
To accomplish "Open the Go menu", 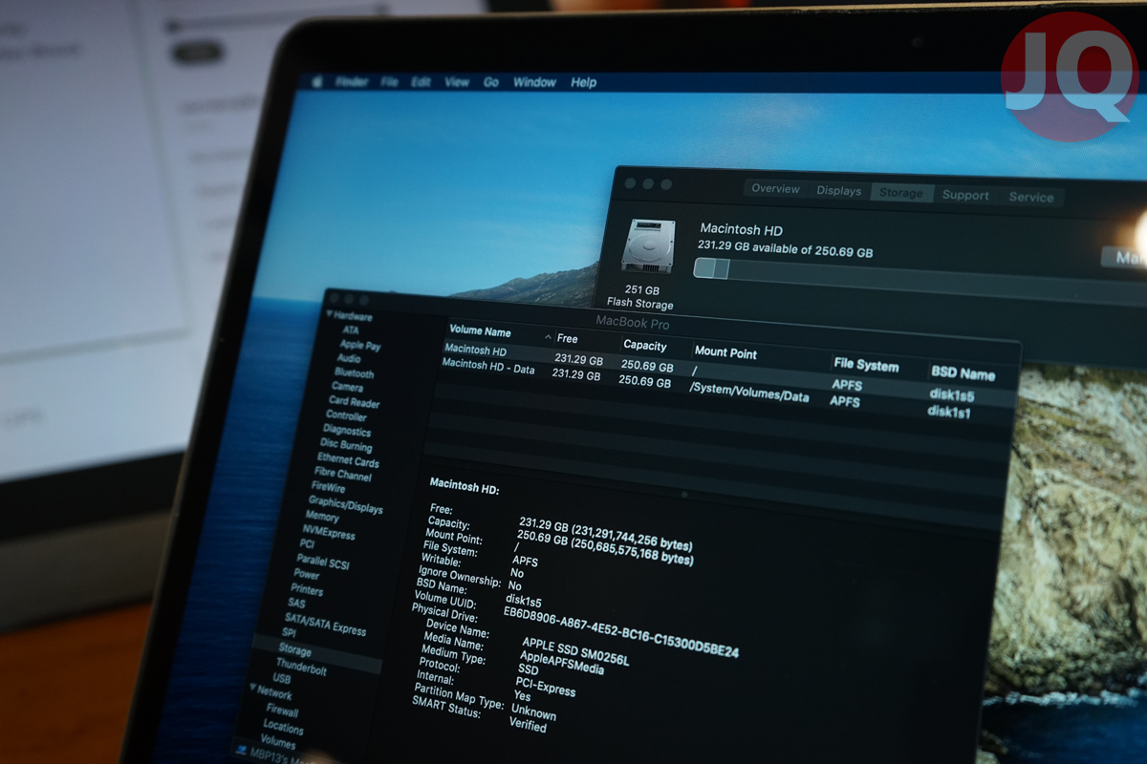I will click(490, 82).
